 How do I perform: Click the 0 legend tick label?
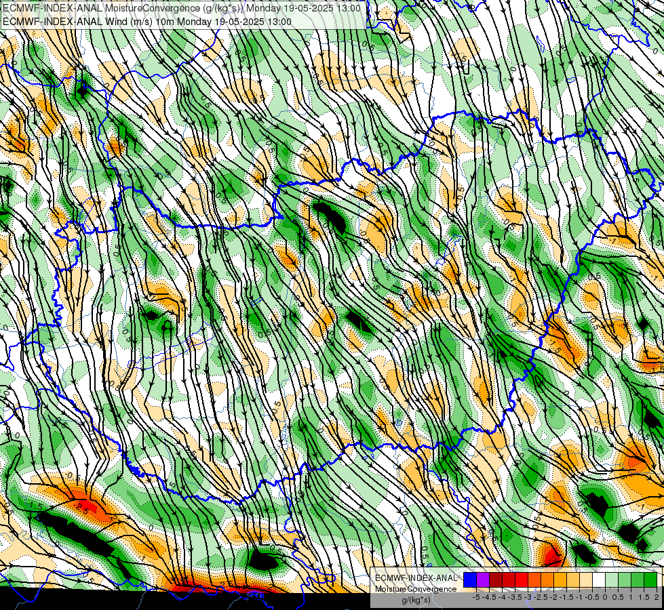(x=605, y=597)
